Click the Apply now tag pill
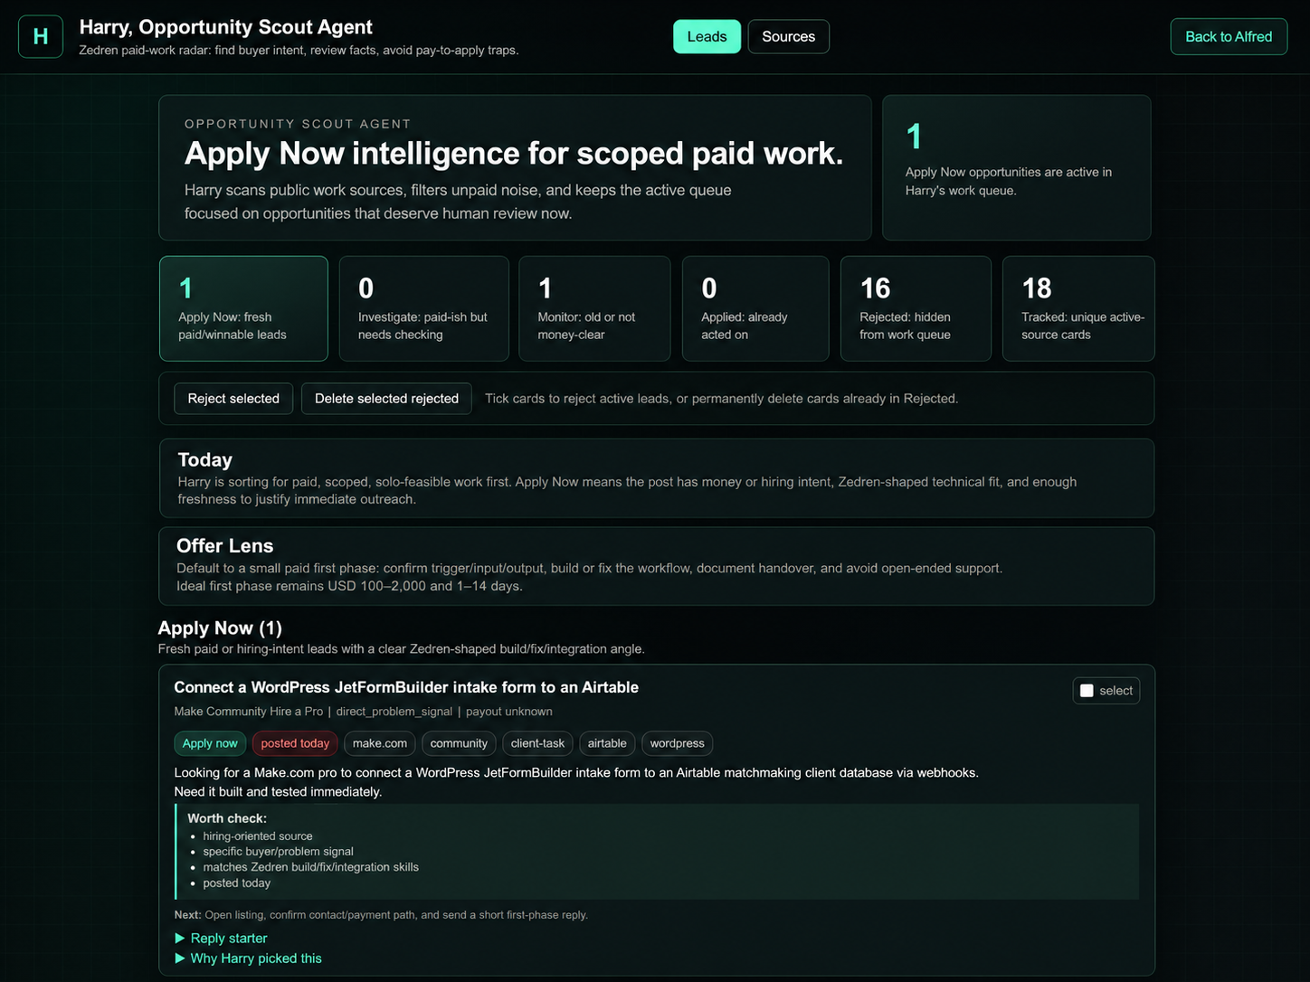The width and height of the screenshot is (1310, 982). [210, 743]
